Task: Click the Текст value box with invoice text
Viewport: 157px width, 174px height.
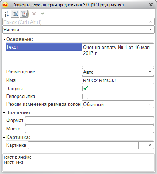Action: (118, 55)
